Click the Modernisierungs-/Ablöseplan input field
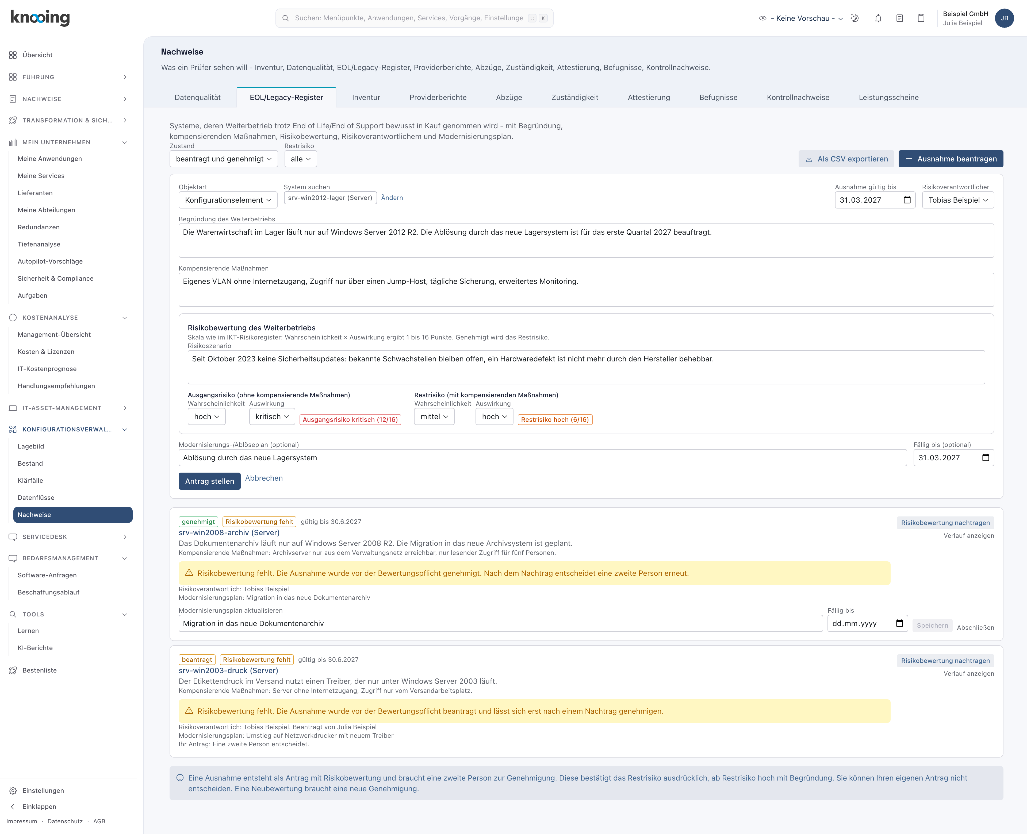This screenshot has height=834, width=1027. click(542, 457)
